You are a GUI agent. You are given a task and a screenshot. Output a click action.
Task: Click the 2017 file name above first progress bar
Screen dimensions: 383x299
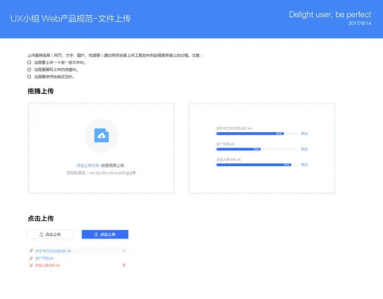[x=234, y=128]
